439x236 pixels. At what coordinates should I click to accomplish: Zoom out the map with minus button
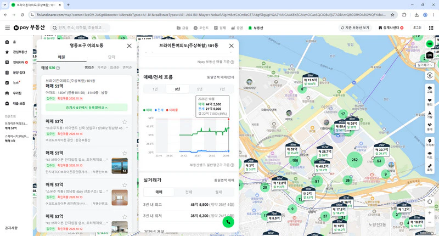(430, 222)
